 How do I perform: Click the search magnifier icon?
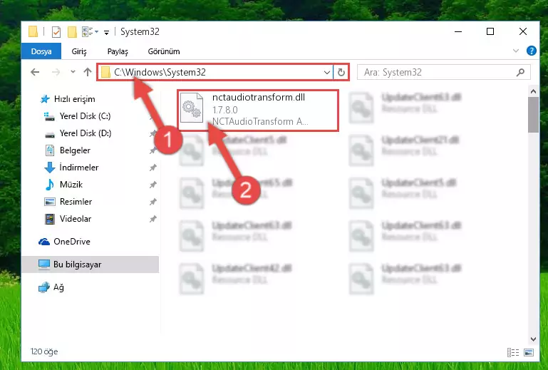(520, 73)
